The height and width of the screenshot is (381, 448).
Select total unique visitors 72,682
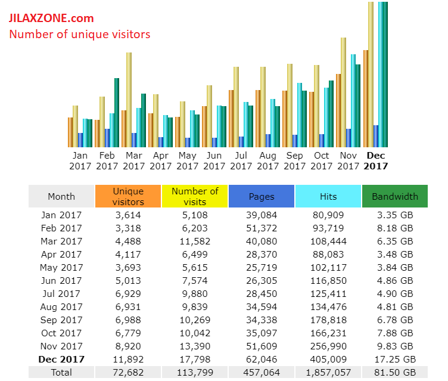(x=128, y=373)
